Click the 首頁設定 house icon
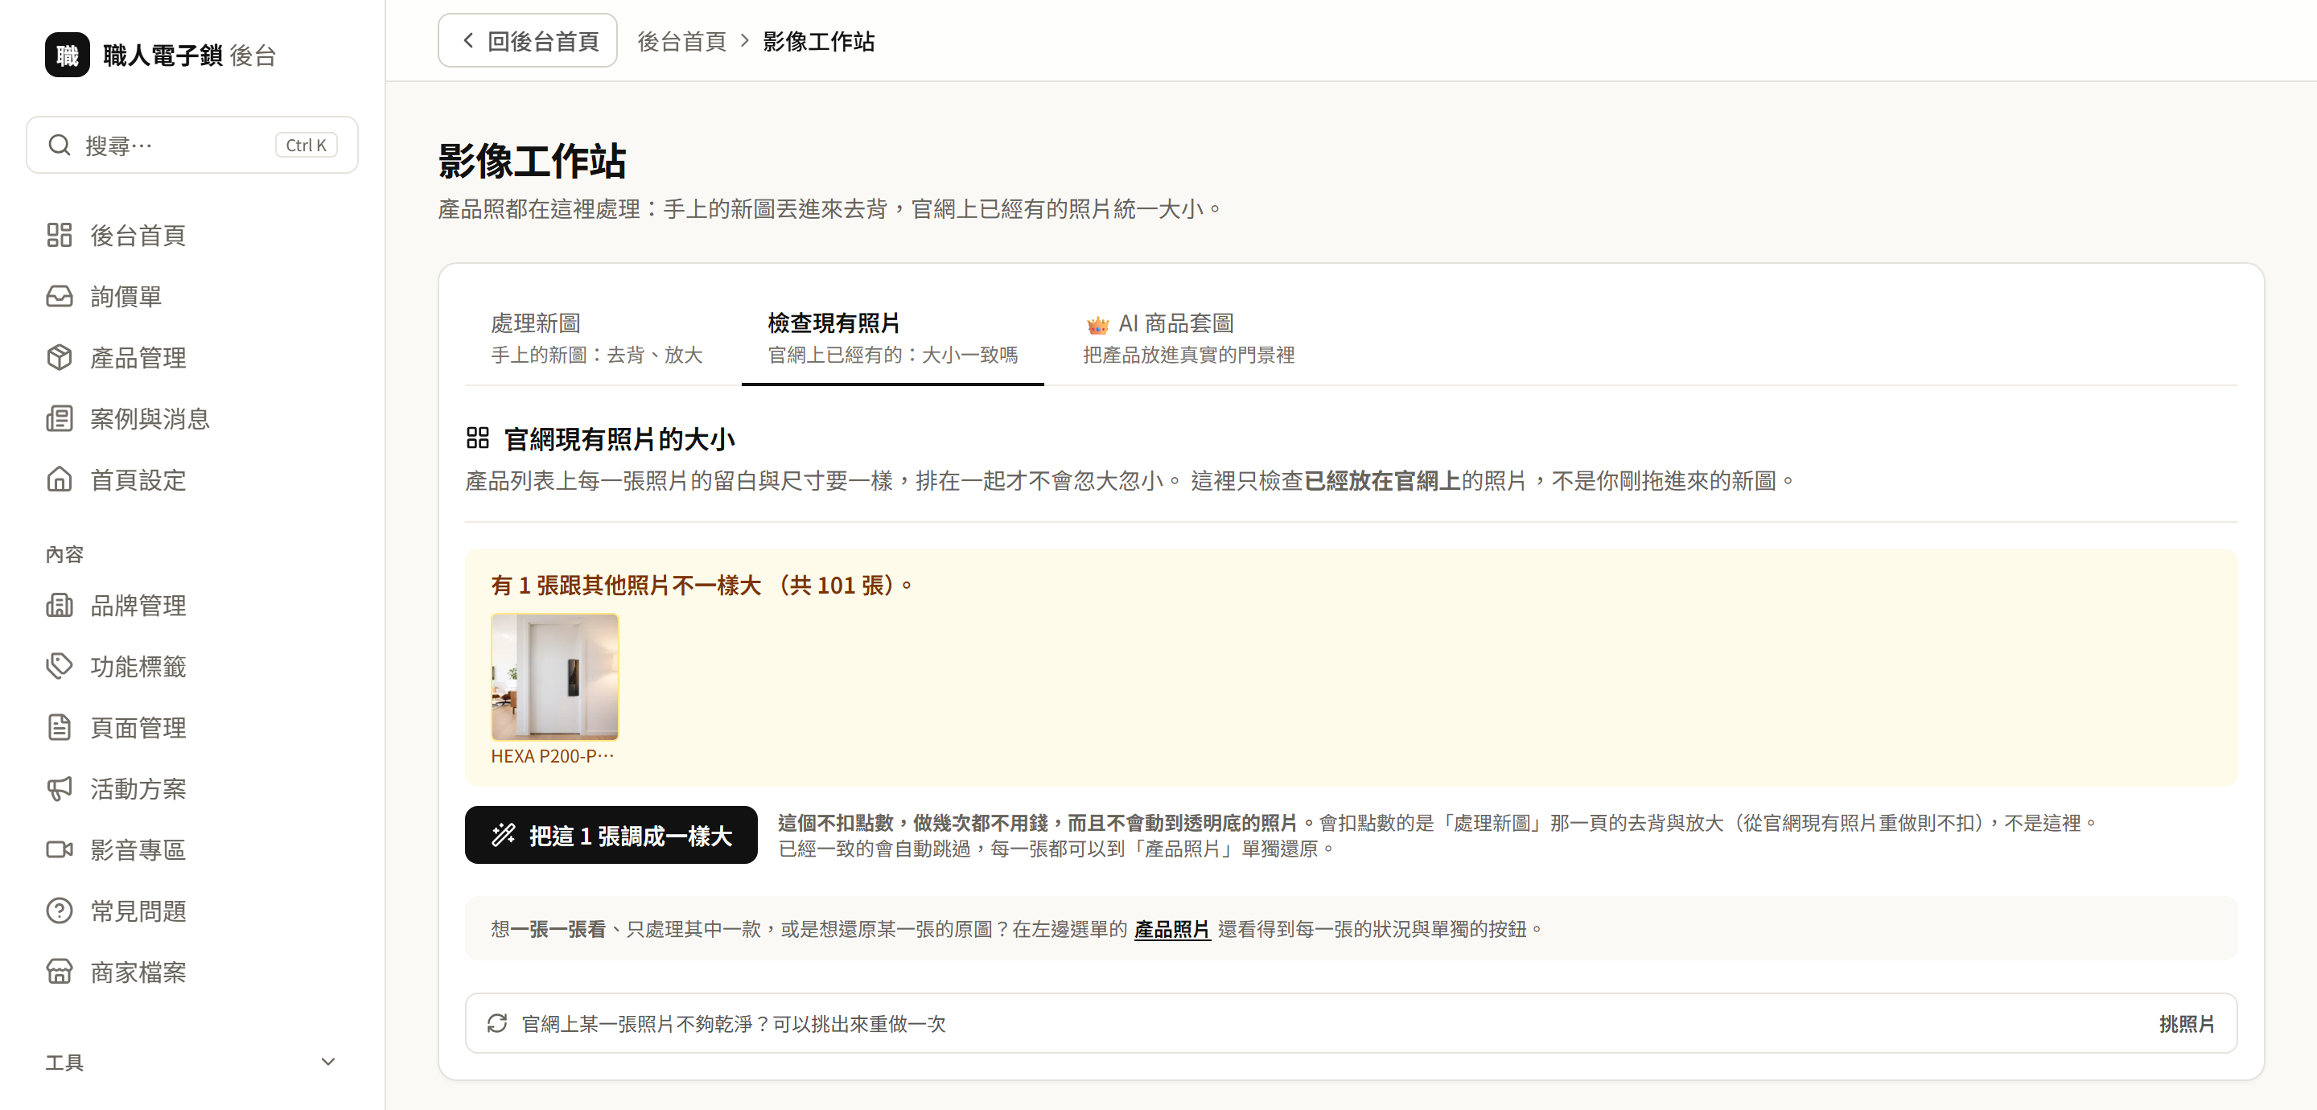2317x1110 pixels. coord(60,479)
